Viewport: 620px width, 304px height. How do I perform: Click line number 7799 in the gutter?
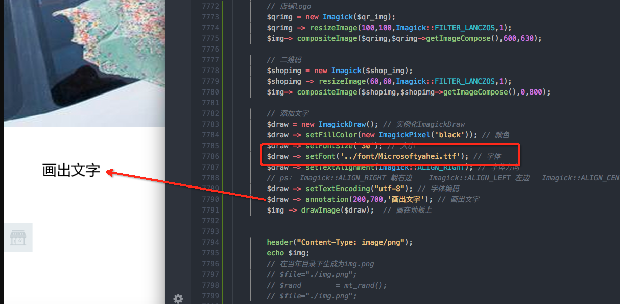click(x=211, y=296)
